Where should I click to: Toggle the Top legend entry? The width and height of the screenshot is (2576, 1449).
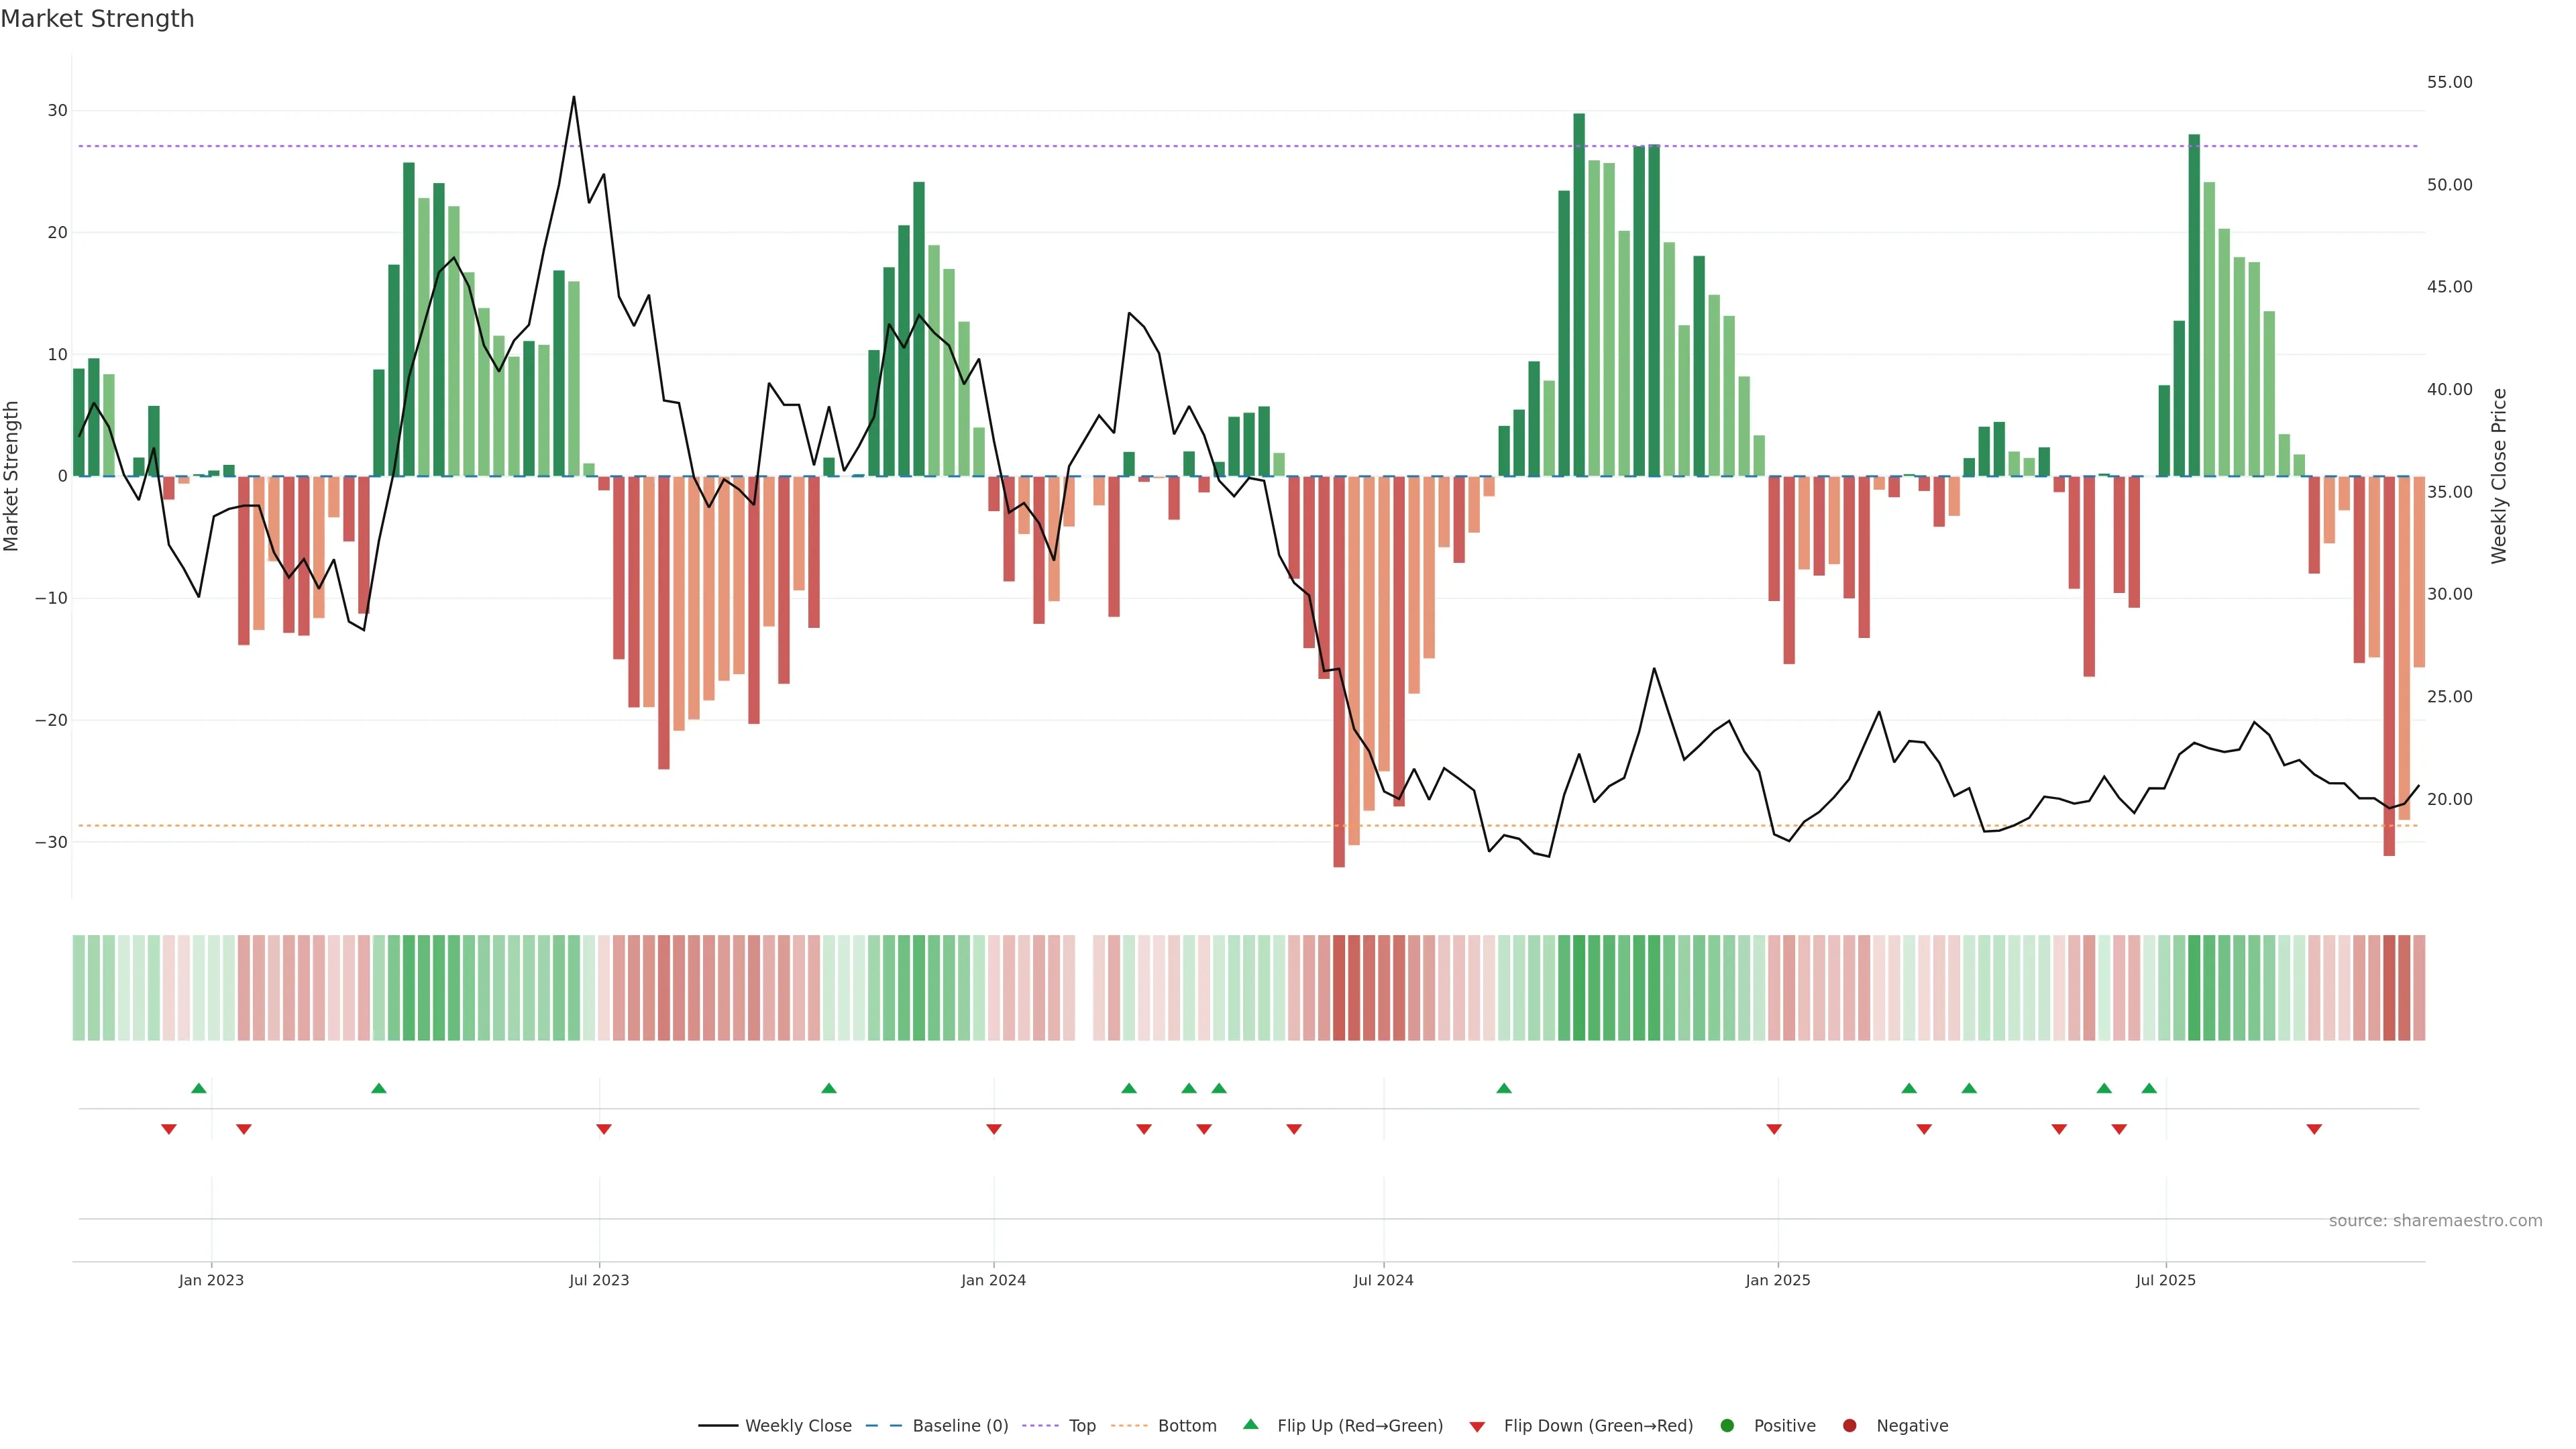1081,1426
